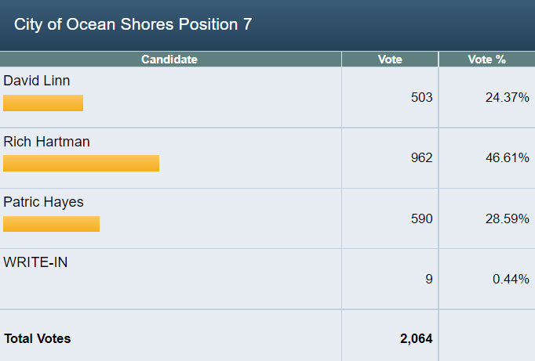
Task: Click the City of Ocean Shores Position 7 title
Action: coord(133,24)
